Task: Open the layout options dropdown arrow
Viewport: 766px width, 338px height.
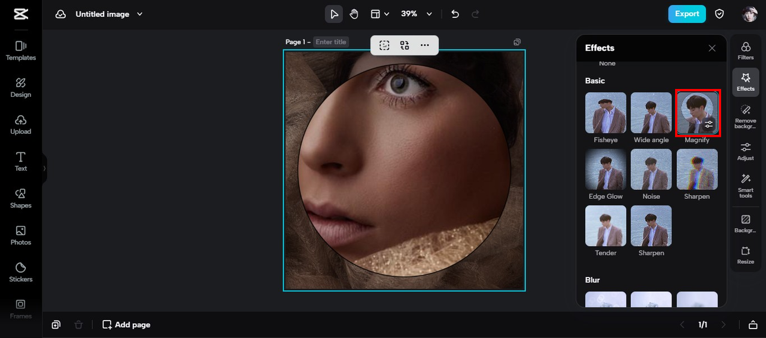Action: point(387,14)
